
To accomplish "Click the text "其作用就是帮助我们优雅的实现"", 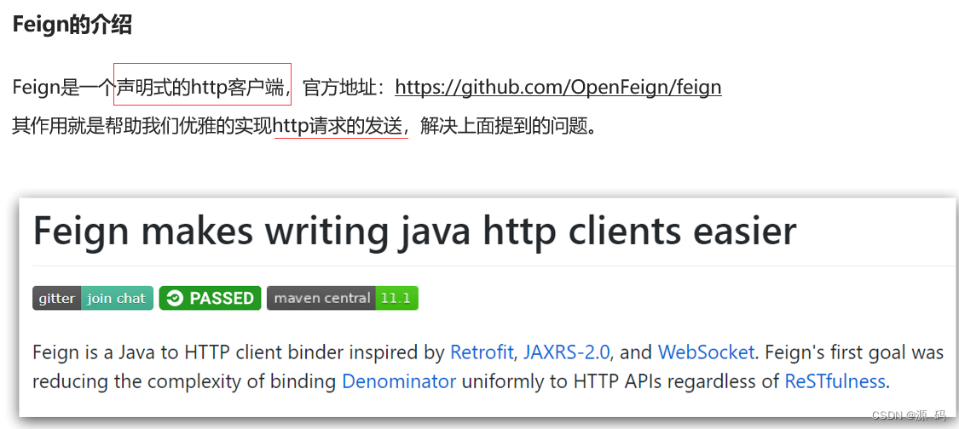I will tap(143, 127).
